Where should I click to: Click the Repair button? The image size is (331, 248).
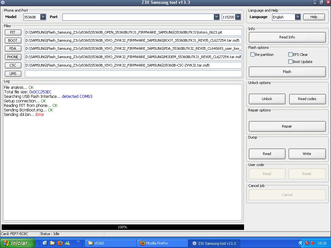[287, 126]
